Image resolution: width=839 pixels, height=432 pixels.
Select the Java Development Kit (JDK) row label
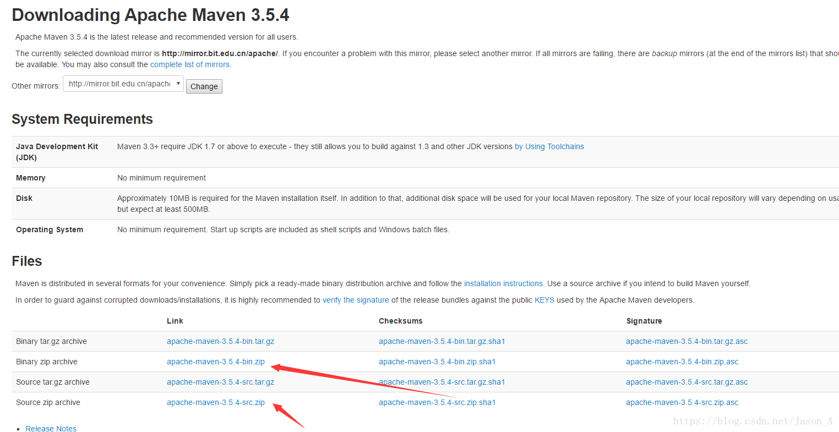tap(57, 152)
